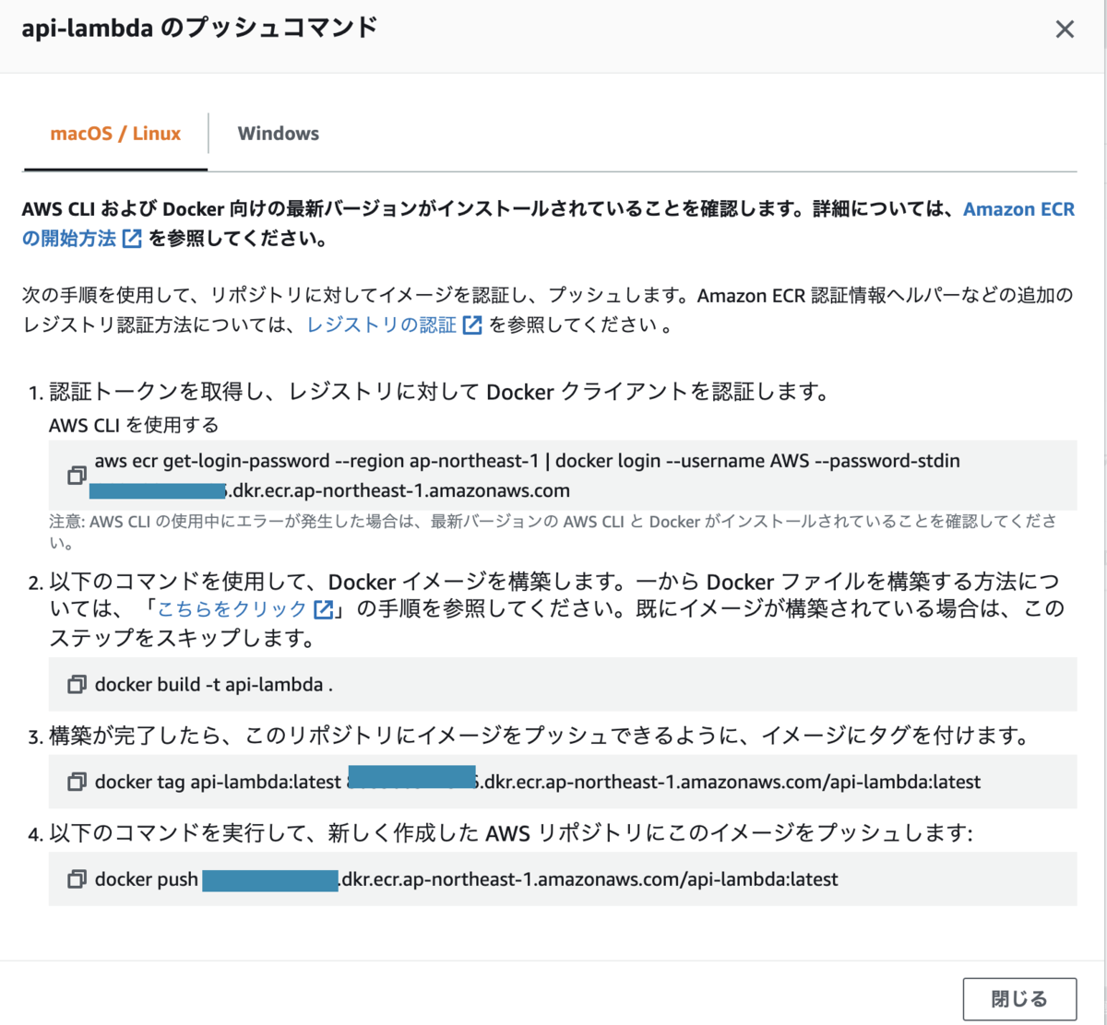The image size is (1107, 1025).
Task: Click the aws ecr get-login-password command text
Action: (527, 476)
